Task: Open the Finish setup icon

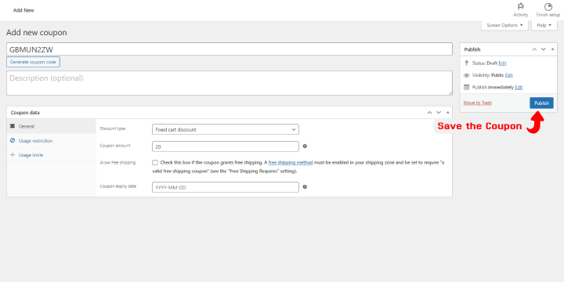Action: [548, 7]
